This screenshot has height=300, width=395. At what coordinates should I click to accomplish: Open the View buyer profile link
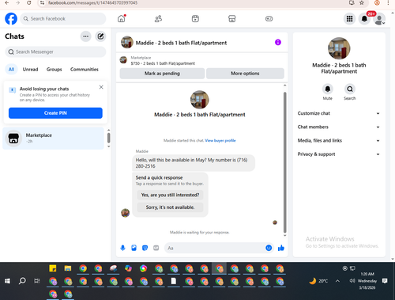pyautogui.click(x=220, y=140)
